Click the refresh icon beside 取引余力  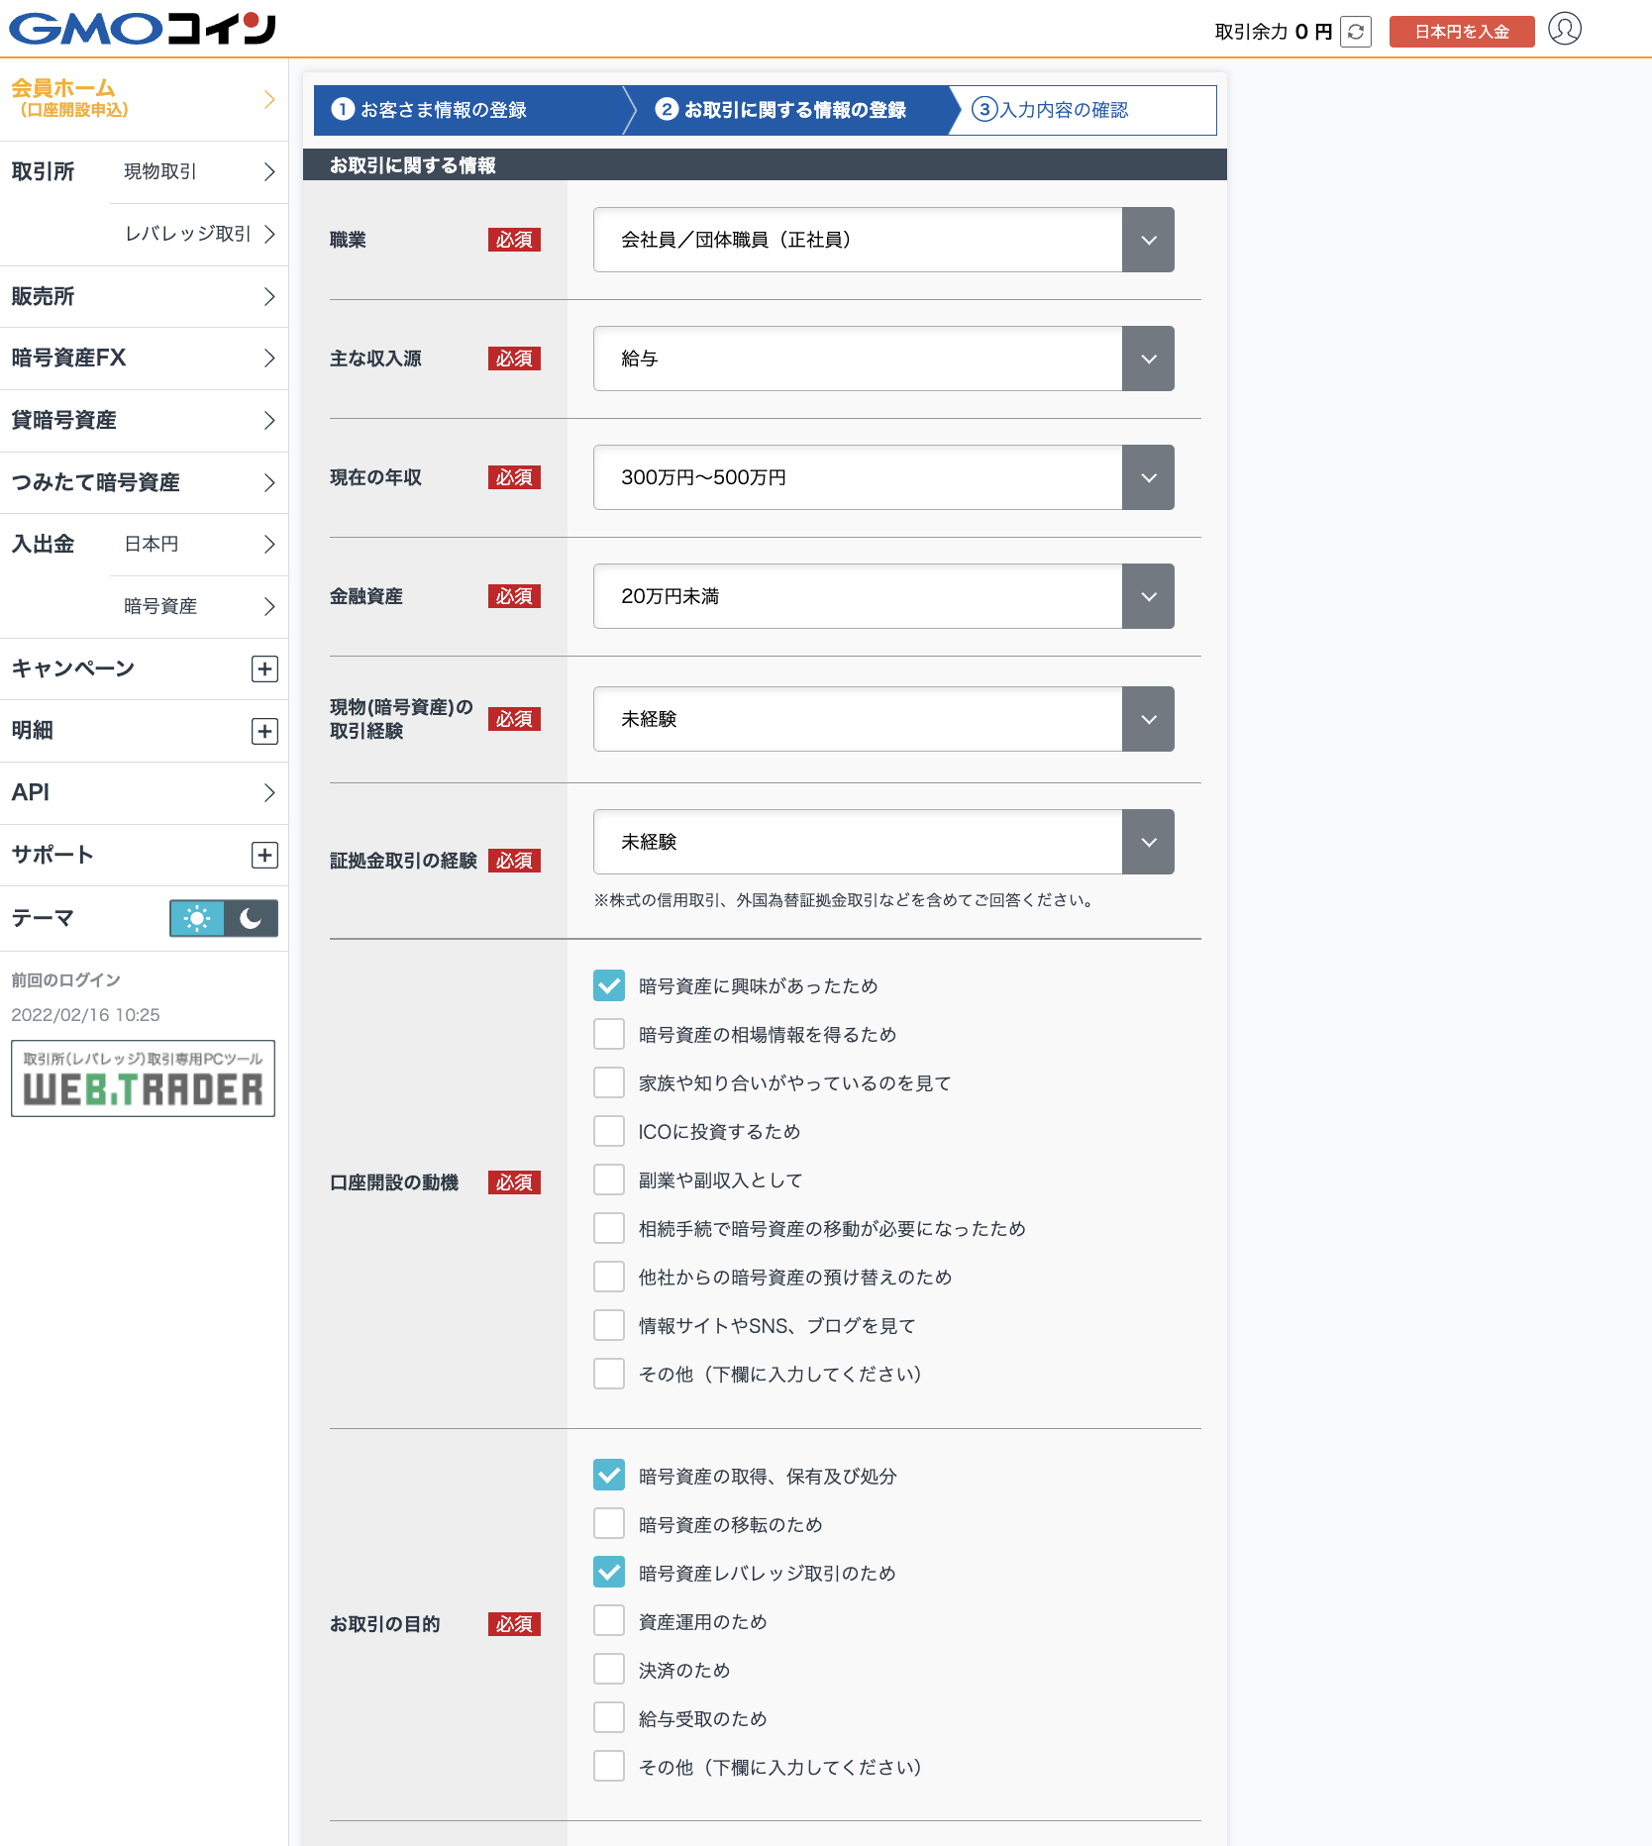pos(1355,32)
